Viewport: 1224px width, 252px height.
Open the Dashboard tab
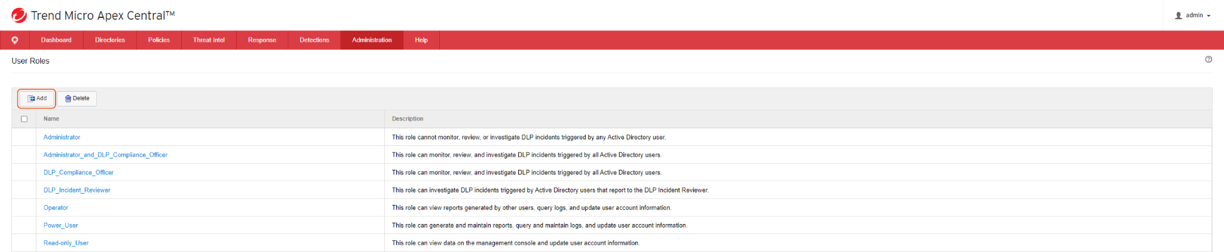click(x=56, y=40)
